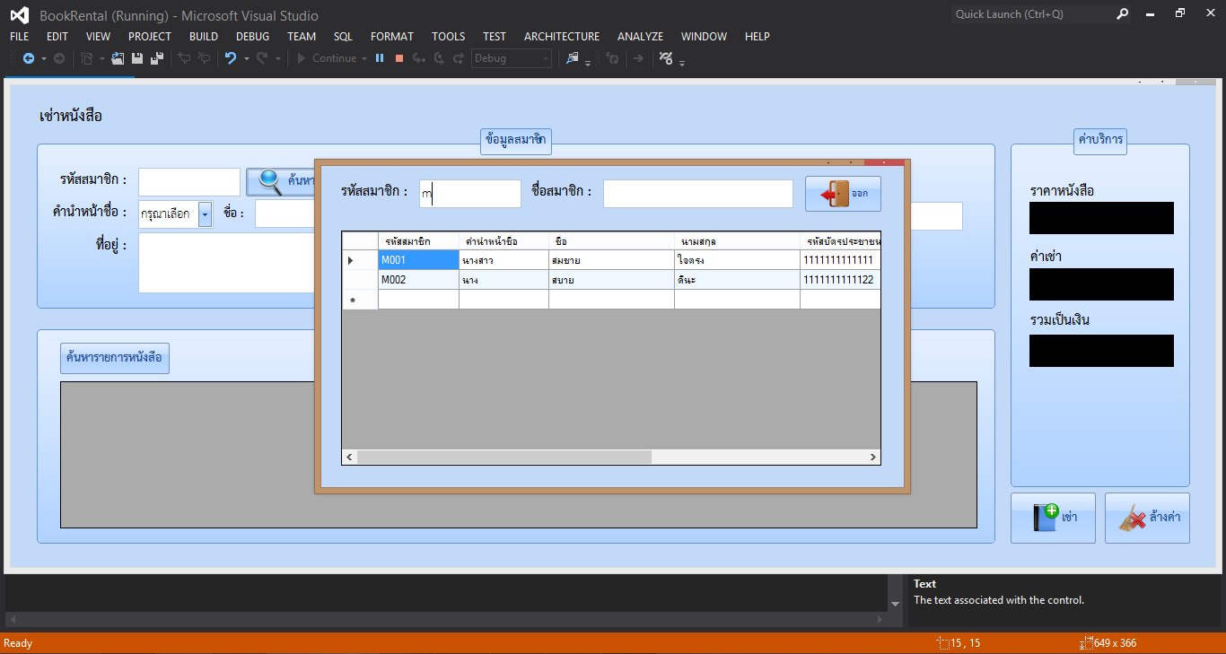The width and height of the screenshot is (1226, 654).
Task: Open the PROJECT menu
Action: point(150,36)
